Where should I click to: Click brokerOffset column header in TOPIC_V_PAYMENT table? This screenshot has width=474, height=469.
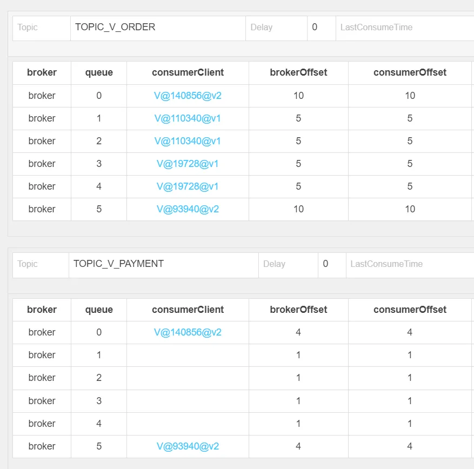pyautogui.click(x=298, y=310)
